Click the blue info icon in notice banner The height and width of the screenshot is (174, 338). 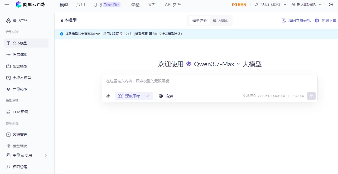[x=62, y=34]
